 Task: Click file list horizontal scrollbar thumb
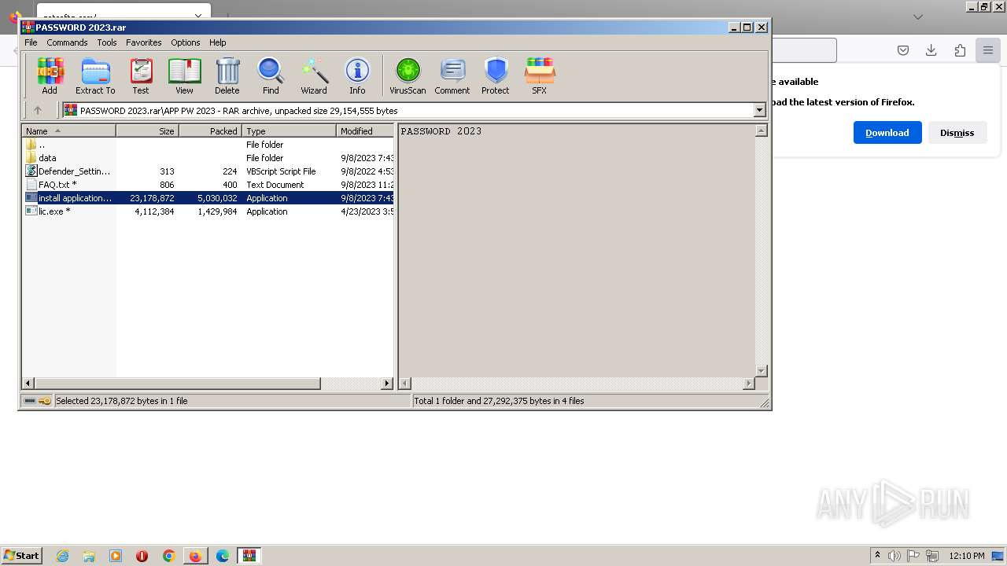(x=177, y=384)
